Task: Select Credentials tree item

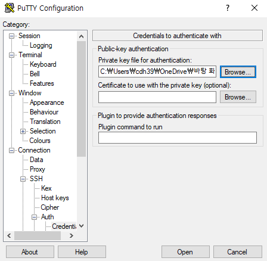Action: [64, 226]
